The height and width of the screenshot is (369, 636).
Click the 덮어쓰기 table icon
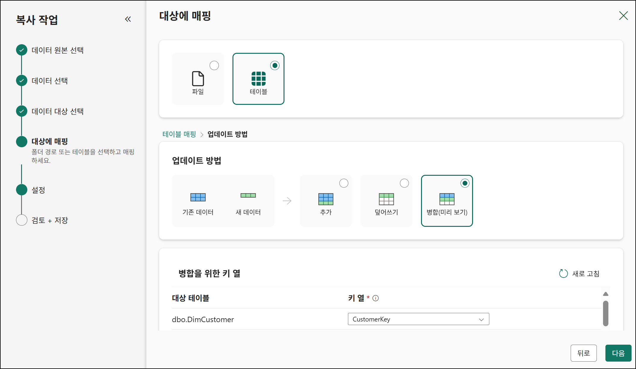coord(386,199)
